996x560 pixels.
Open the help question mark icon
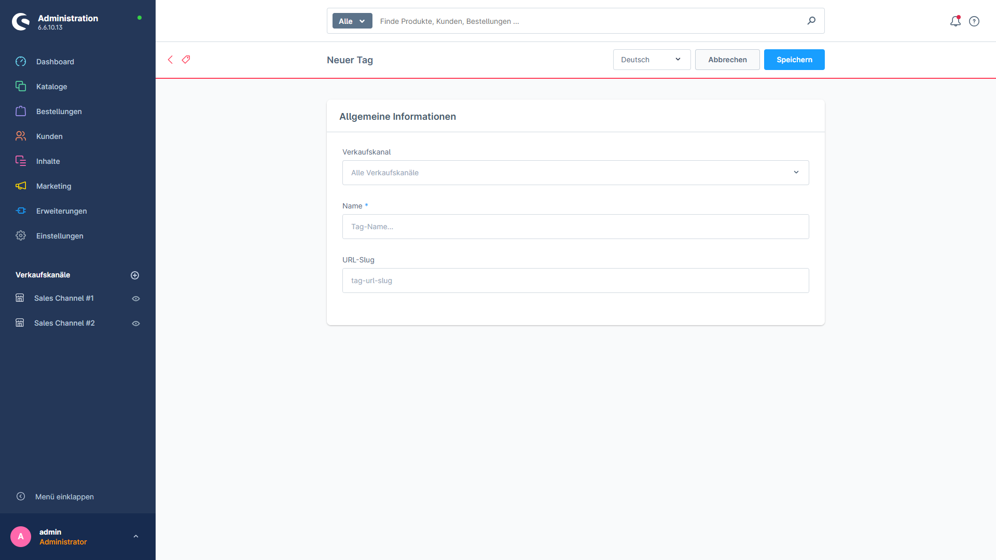[x=974, y=21]
